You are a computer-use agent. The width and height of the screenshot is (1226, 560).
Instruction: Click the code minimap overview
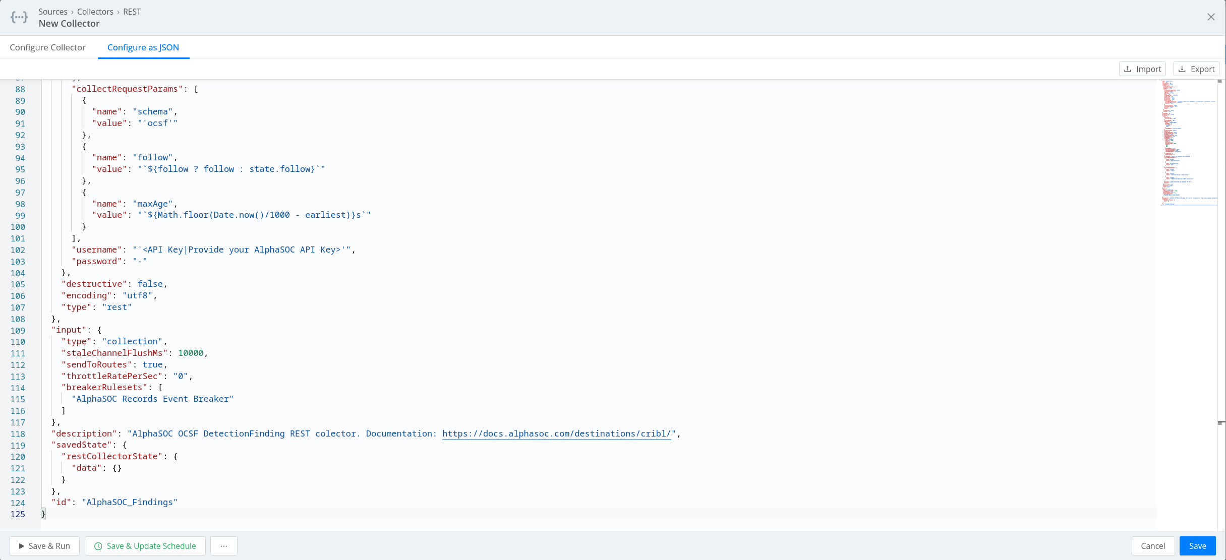click(1189, 142)
